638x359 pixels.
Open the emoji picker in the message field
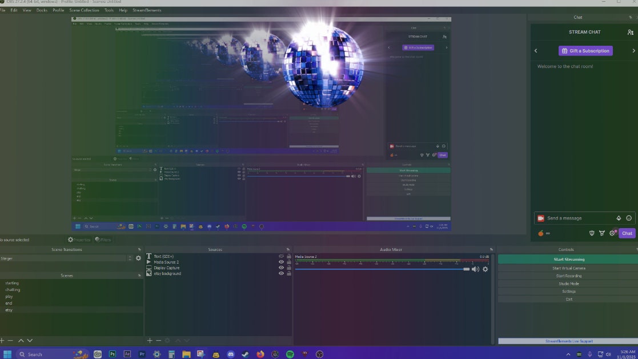tap(629, 218)
